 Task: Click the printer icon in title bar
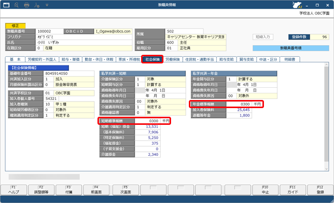(x=26, y=5)
